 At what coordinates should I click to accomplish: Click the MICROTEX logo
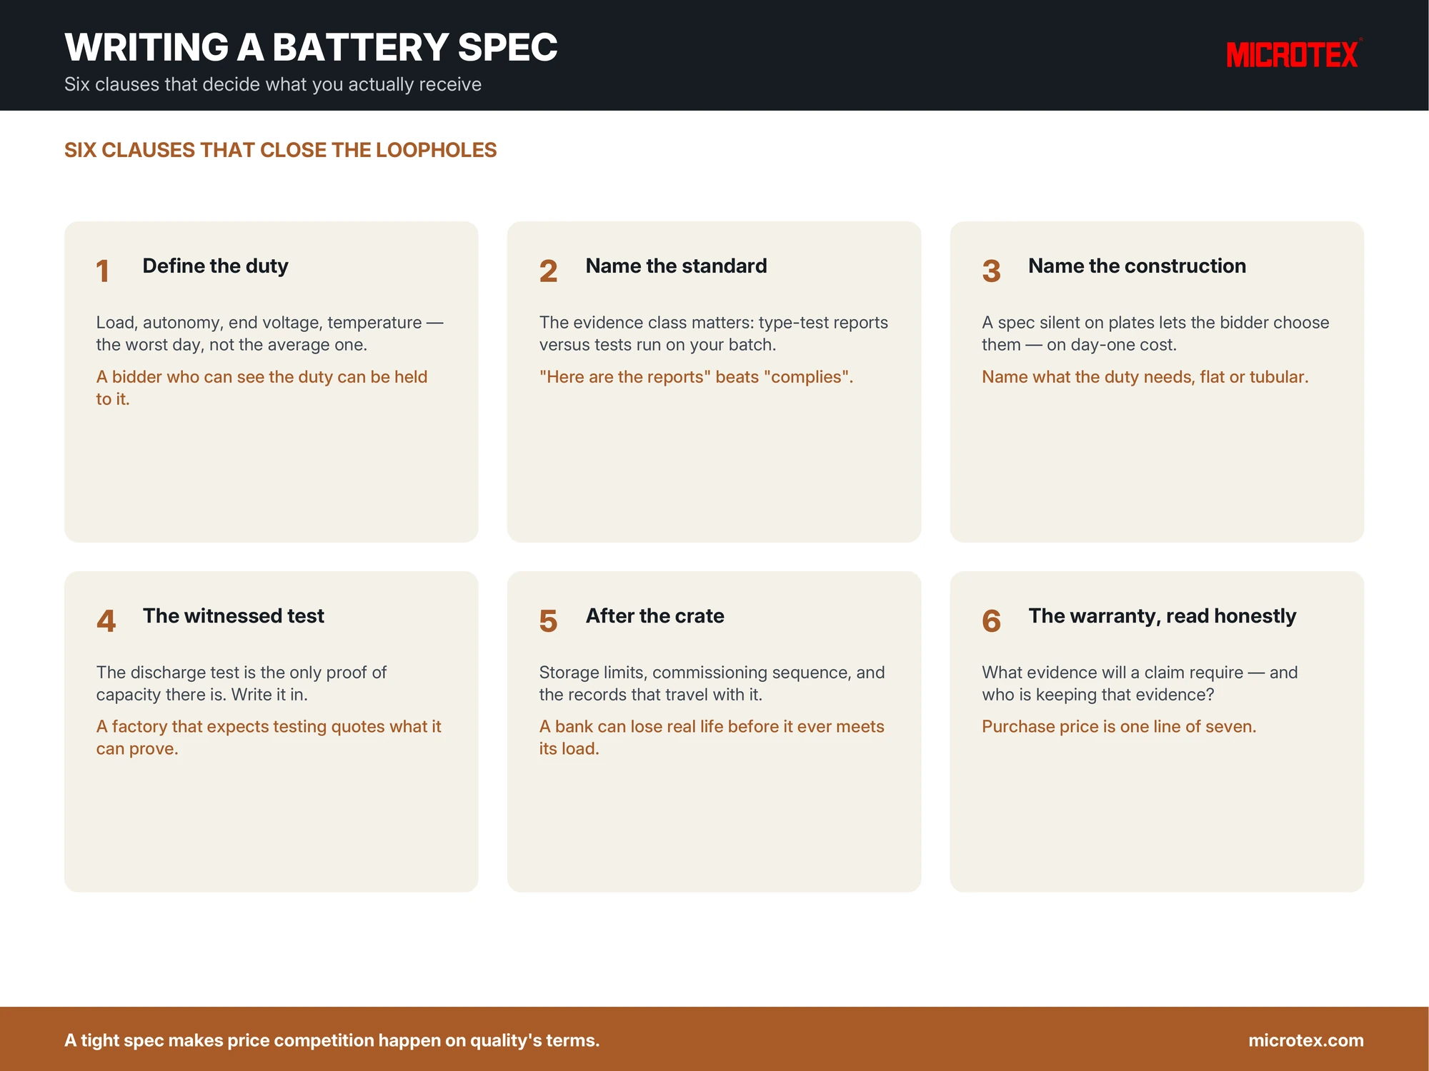coord(1294,54)
